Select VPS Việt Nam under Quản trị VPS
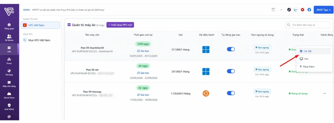 coord(41,25)
